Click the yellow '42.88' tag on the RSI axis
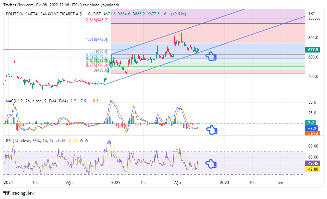Screen dimensions: 327x199 pos(313,169)
